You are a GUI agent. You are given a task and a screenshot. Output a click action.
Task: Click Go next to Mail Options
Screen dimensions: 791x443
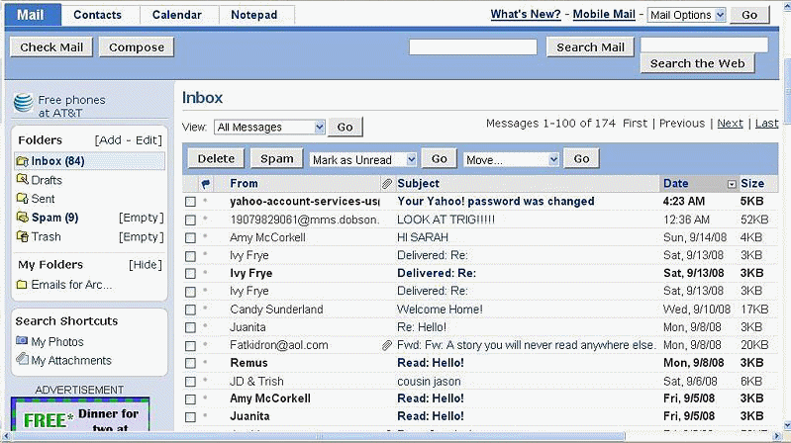tap(749, 15)
